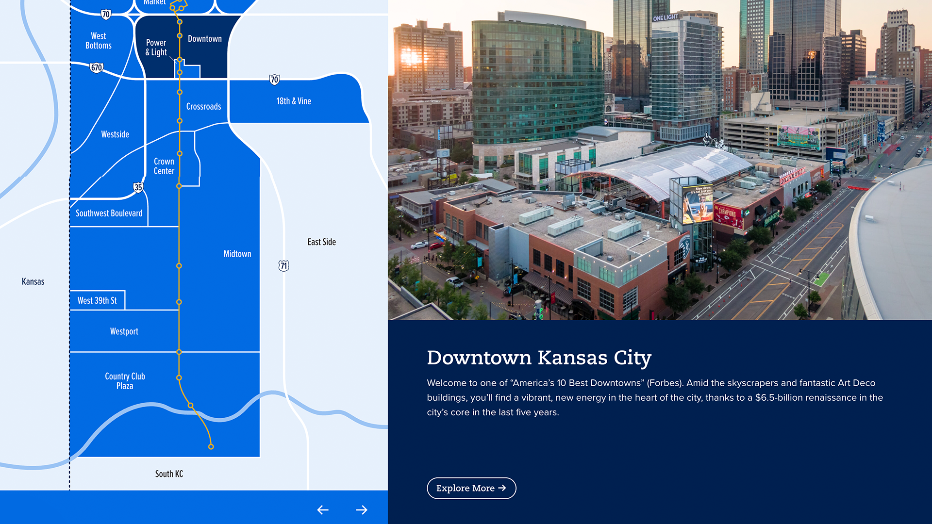Select the 18th & Vine neighborhood

(x=294, y=101)
